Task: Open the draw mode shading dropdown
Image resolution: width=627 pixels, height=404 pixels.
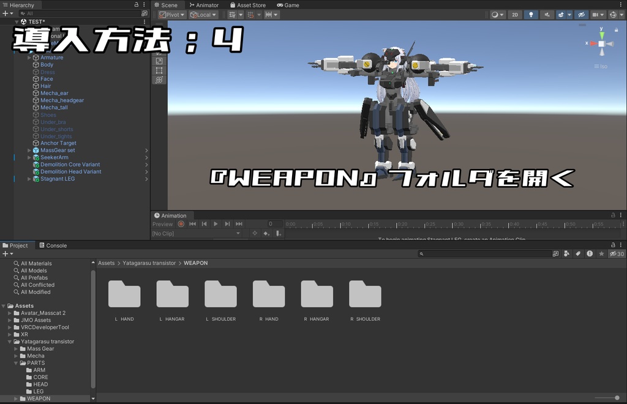Action: (x=497, y=15)
